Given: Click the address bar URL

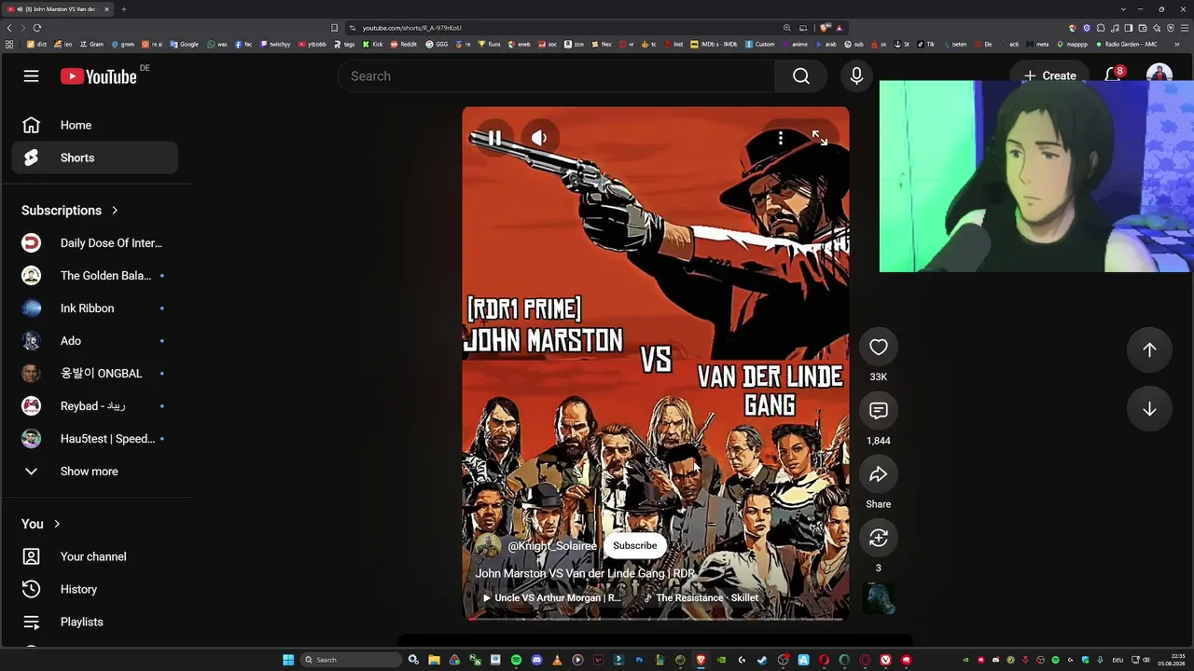Looking at the screenshot, I should pos(412,28).
